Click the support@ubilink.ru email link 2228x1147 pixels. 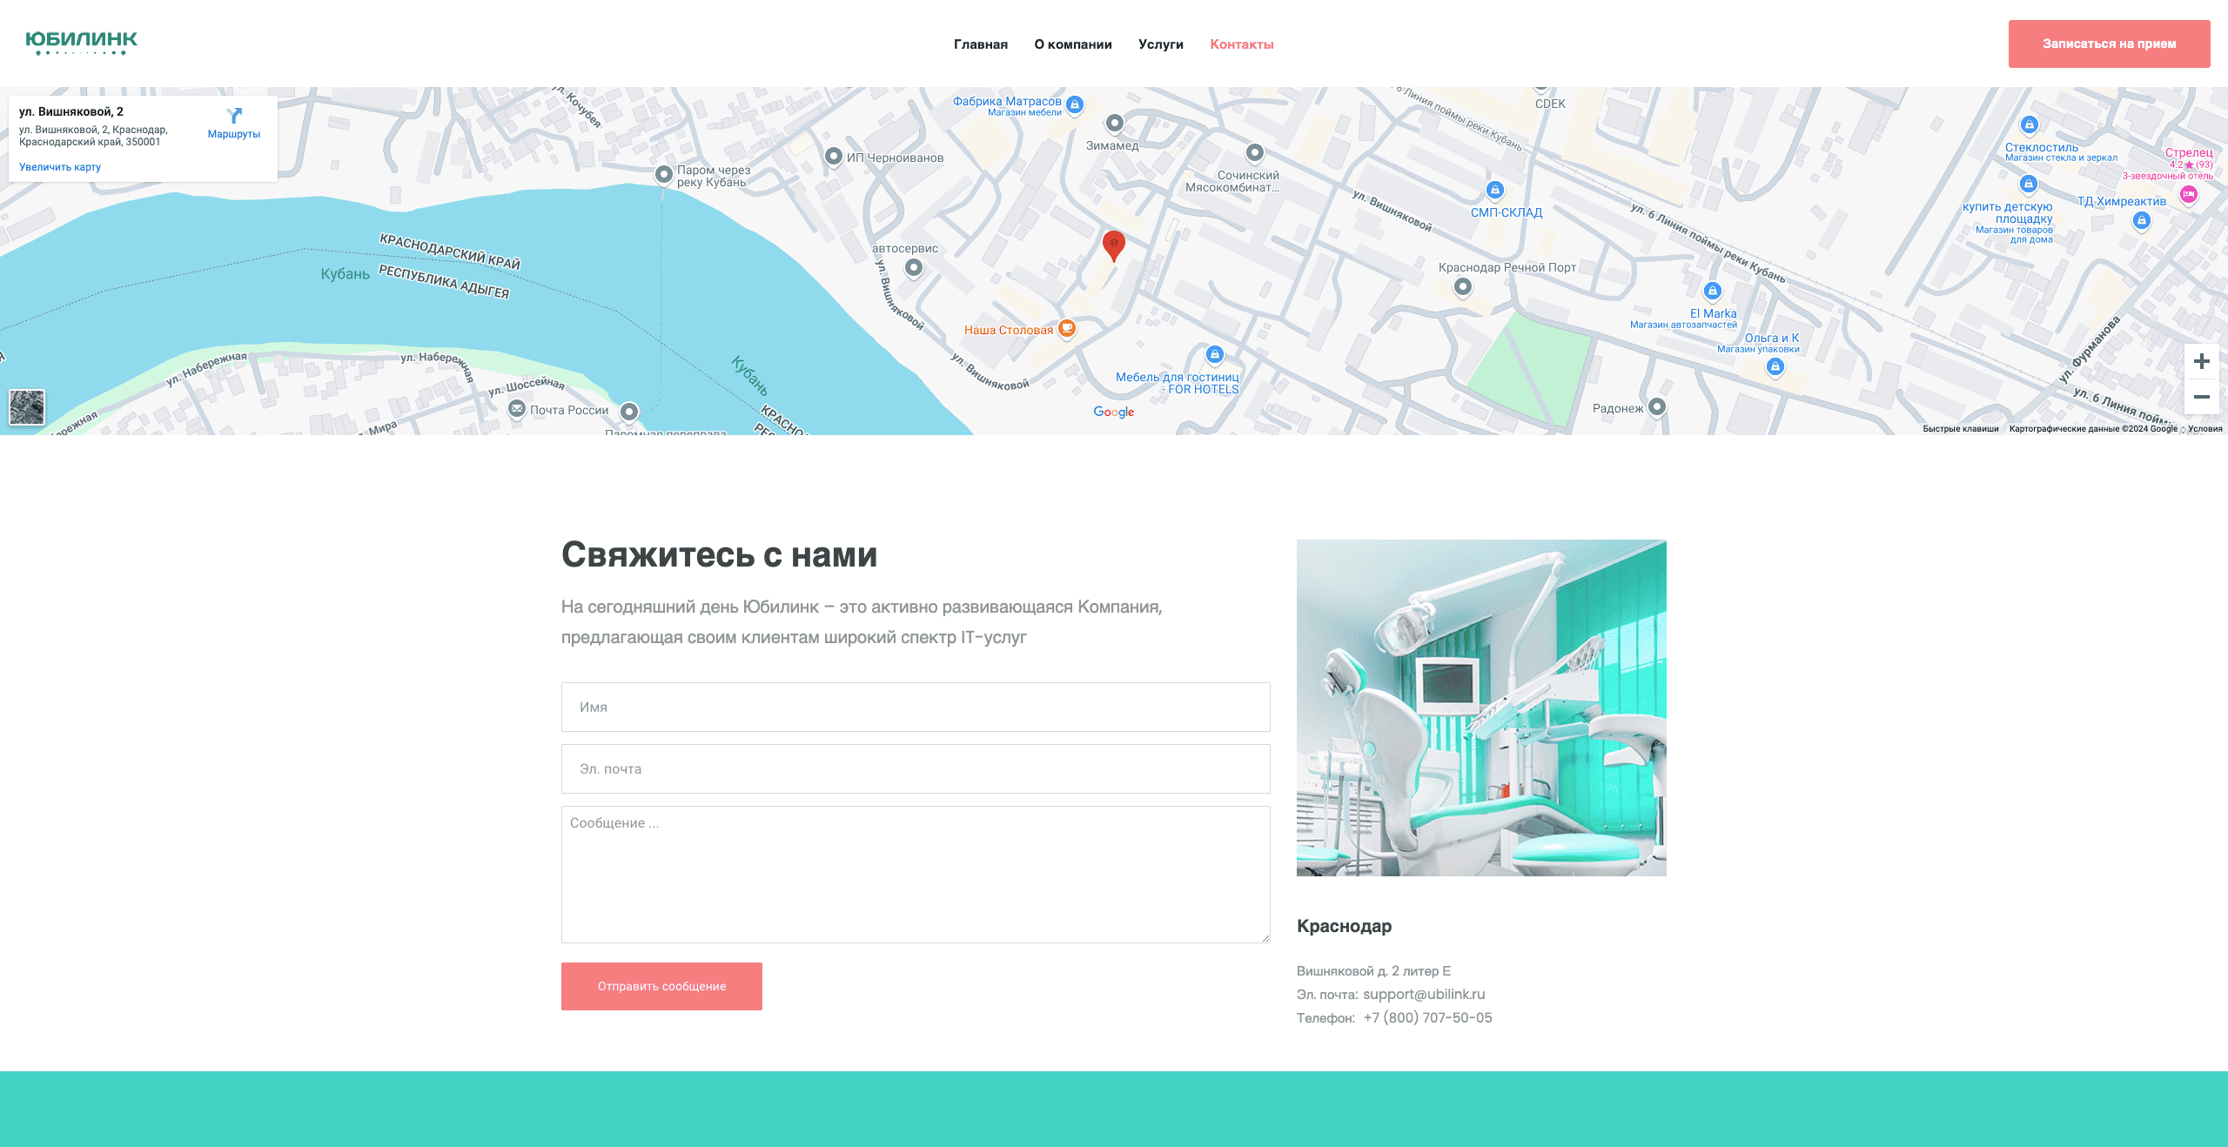coord(1423,994)
